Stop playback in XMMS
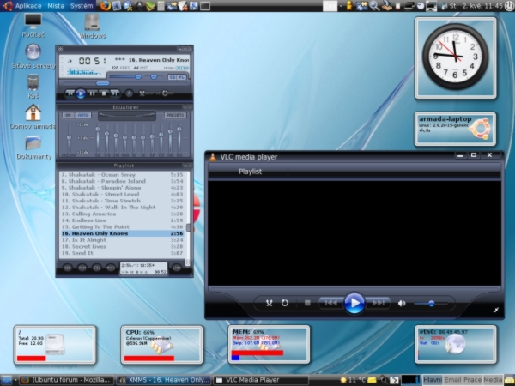 pos(104,93)
